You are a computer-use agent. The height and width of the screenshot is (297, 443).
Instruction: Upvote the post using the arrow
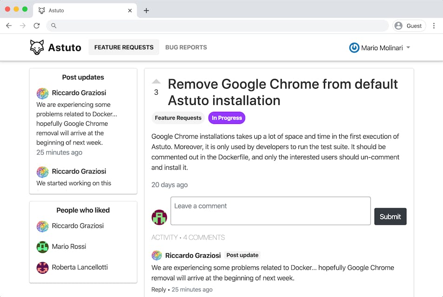pyautogui.click(x=156, y=82)
